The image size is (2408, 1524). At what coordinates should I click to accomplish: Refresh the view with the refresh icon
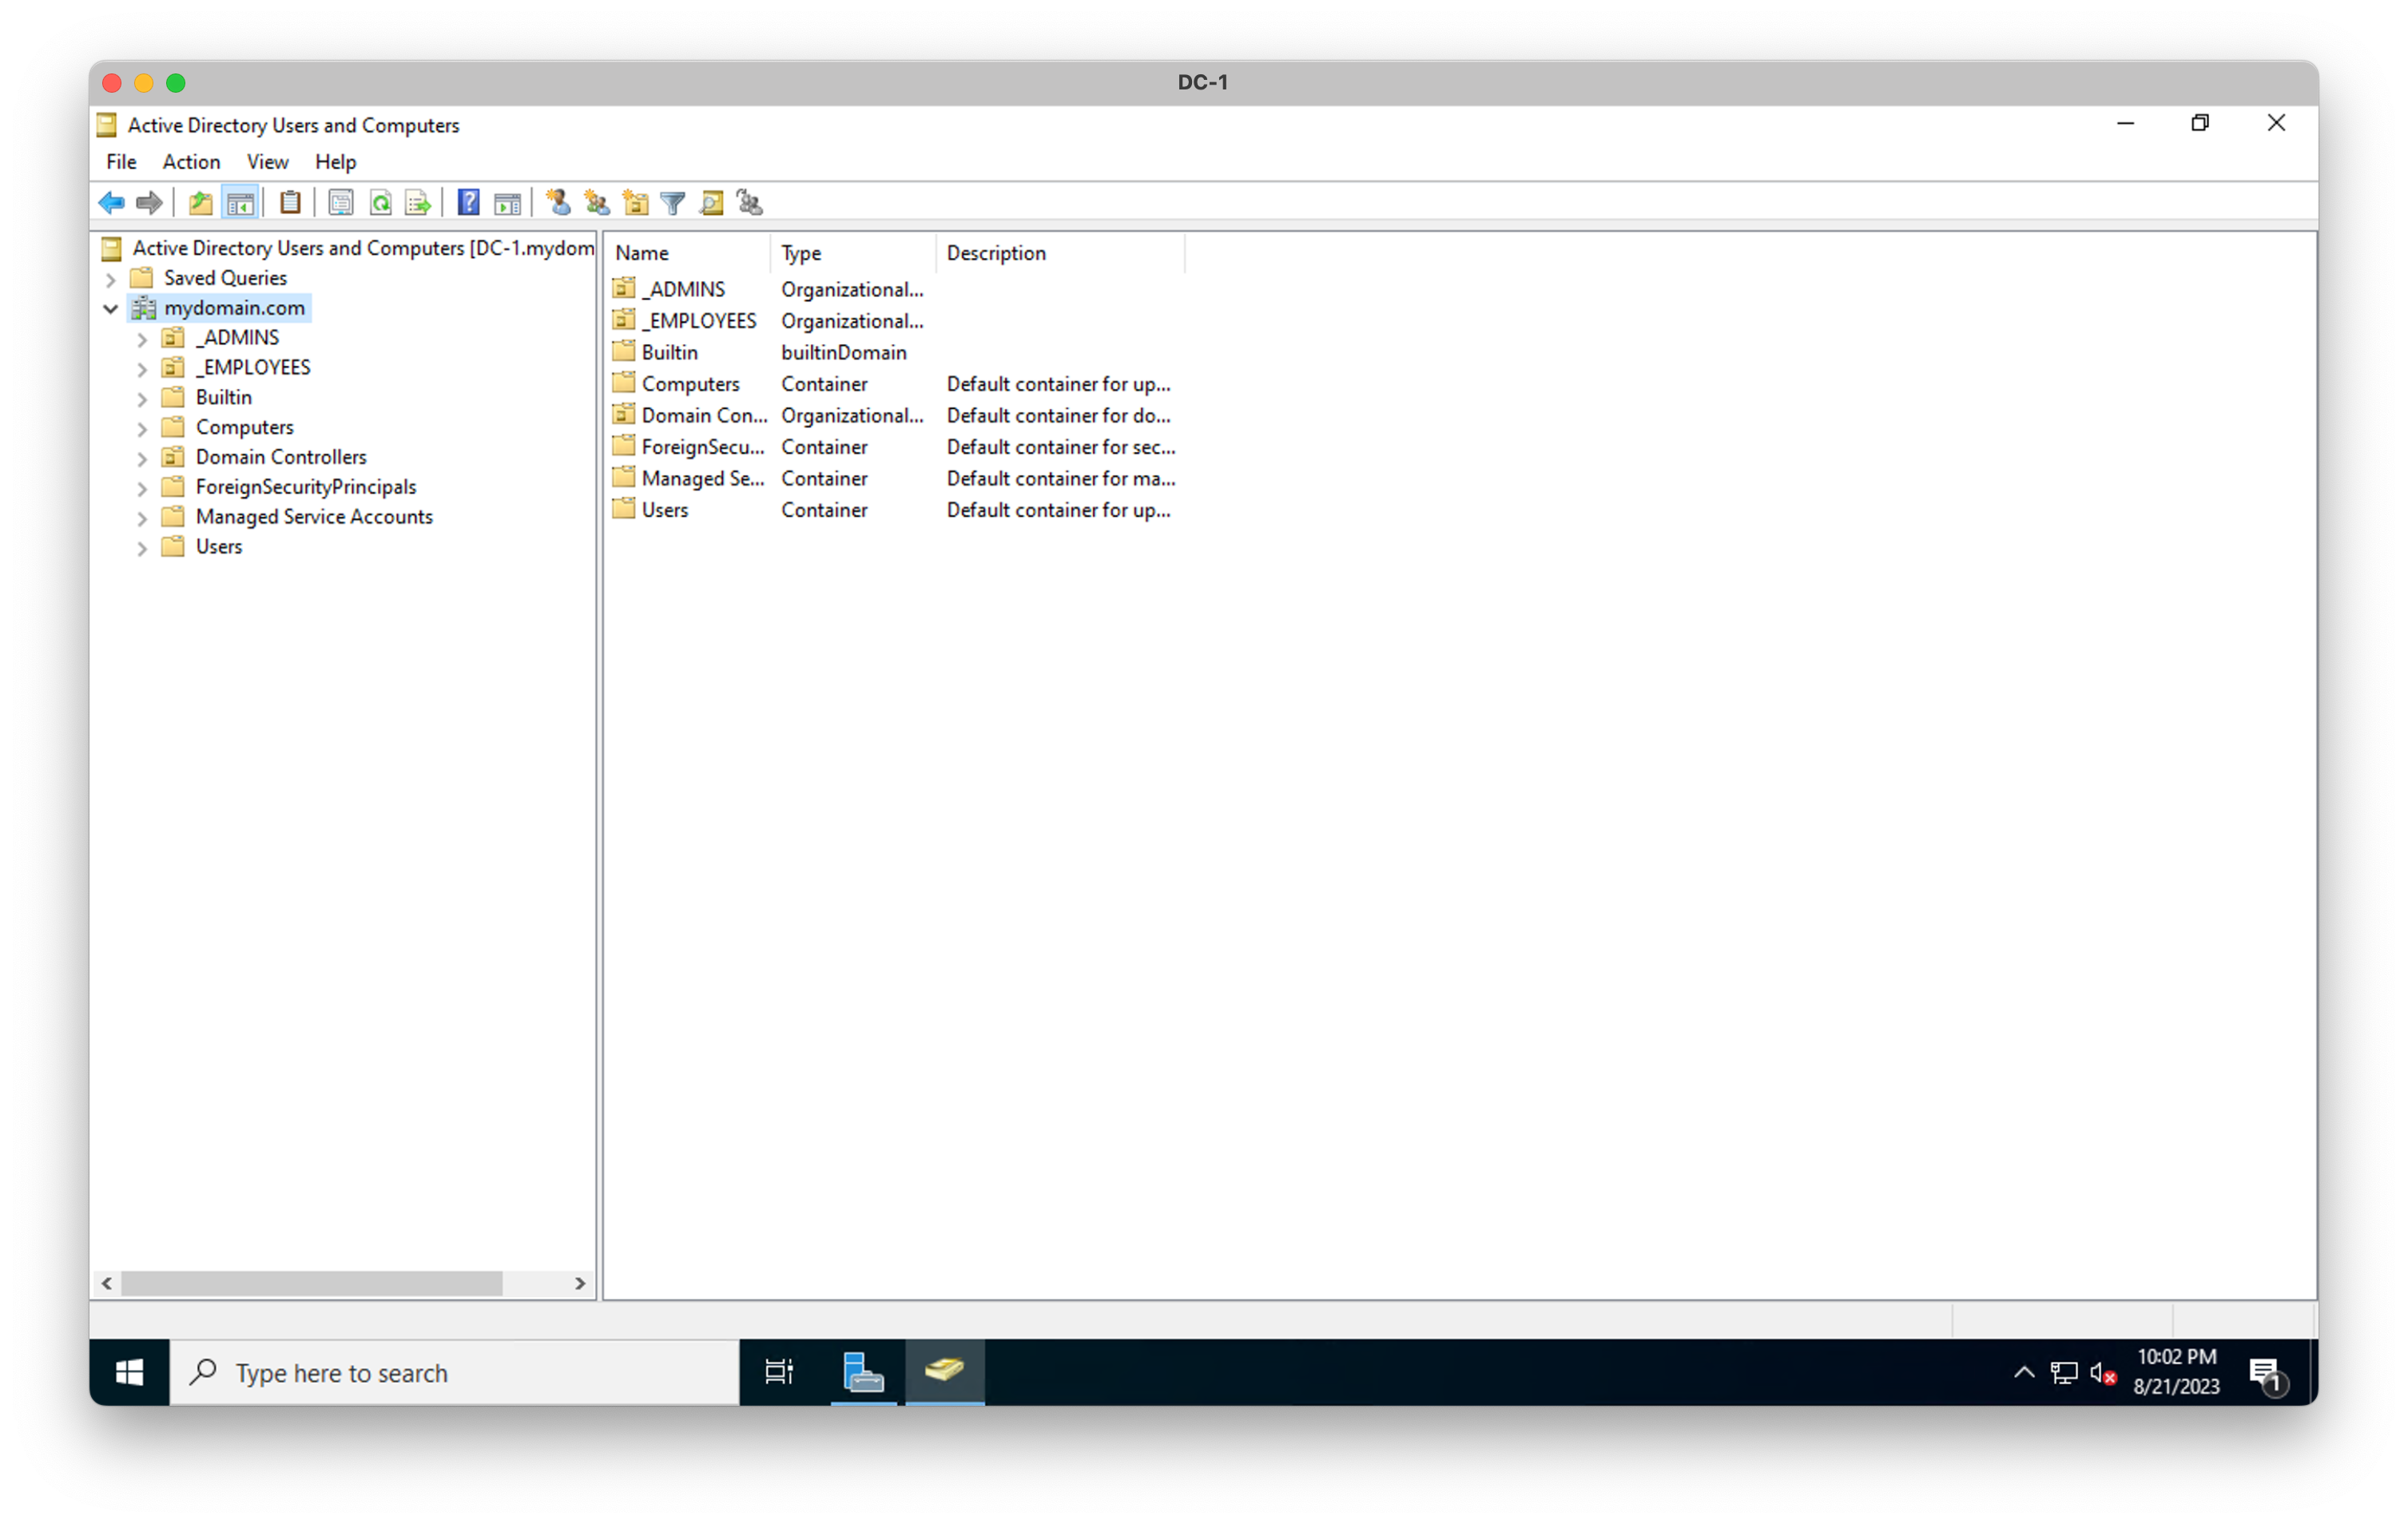[x=381, y=202]
